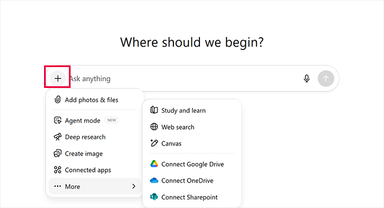The height and width of the screenshot is (208, 384).
Task: Click the plus button in the prompt box
Action: 58,78
